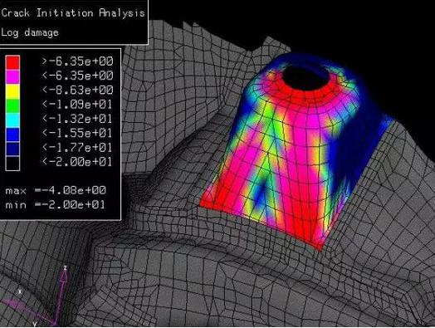Click the yellow legend color swatch
The image size is (435, 328).
click(12, 91)
